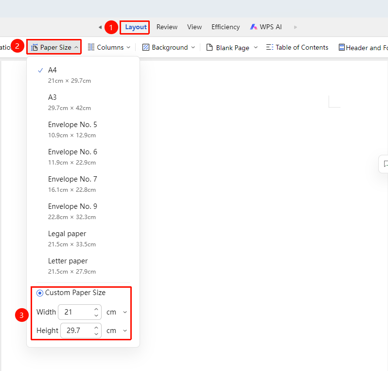The width and height of the screenshot is (388, 371).
Task: Select Legal paper size
Action: click(x=83, y=239)
